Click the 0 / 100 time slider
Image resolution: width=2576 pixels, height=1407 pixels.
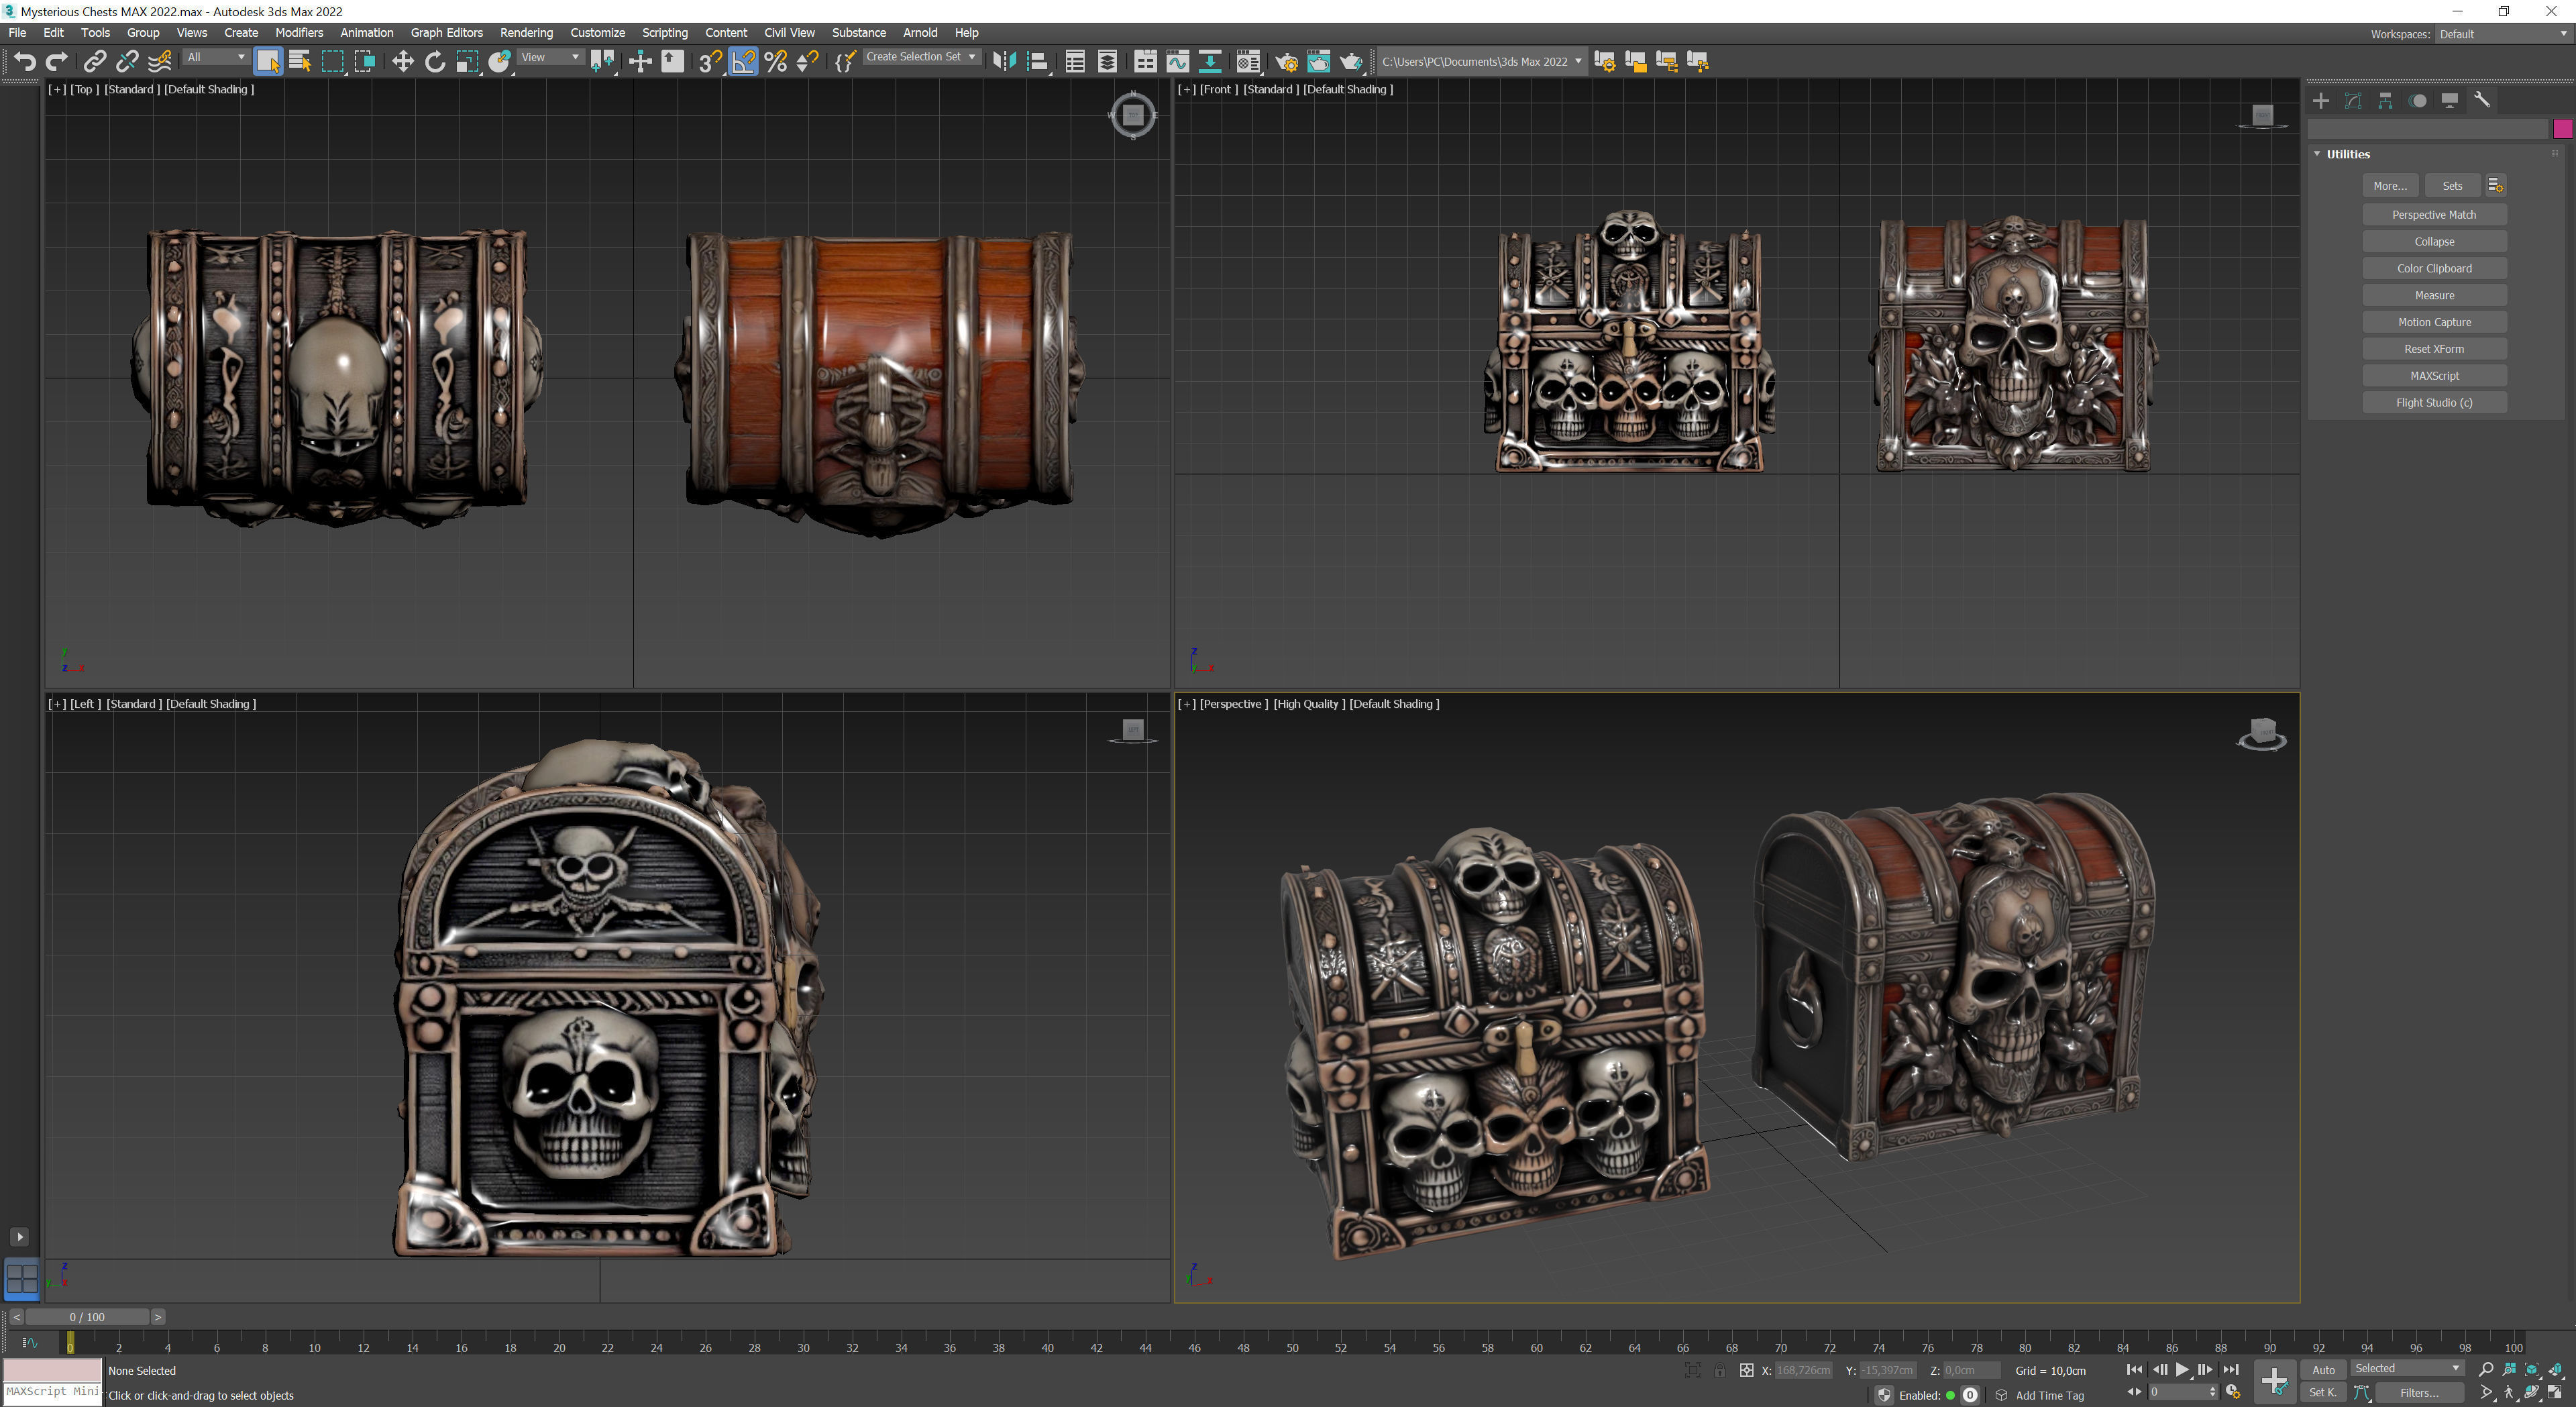click(87, 1317)
